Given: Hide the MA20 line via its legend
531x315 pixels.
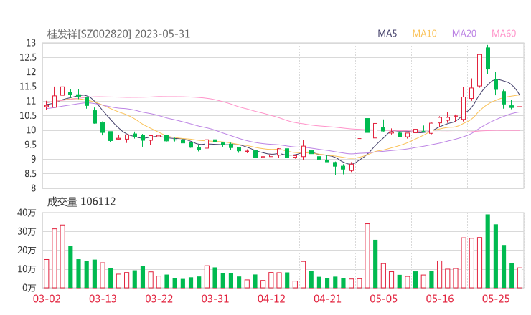Looking at the screenshot, I should tap(464, 34).
